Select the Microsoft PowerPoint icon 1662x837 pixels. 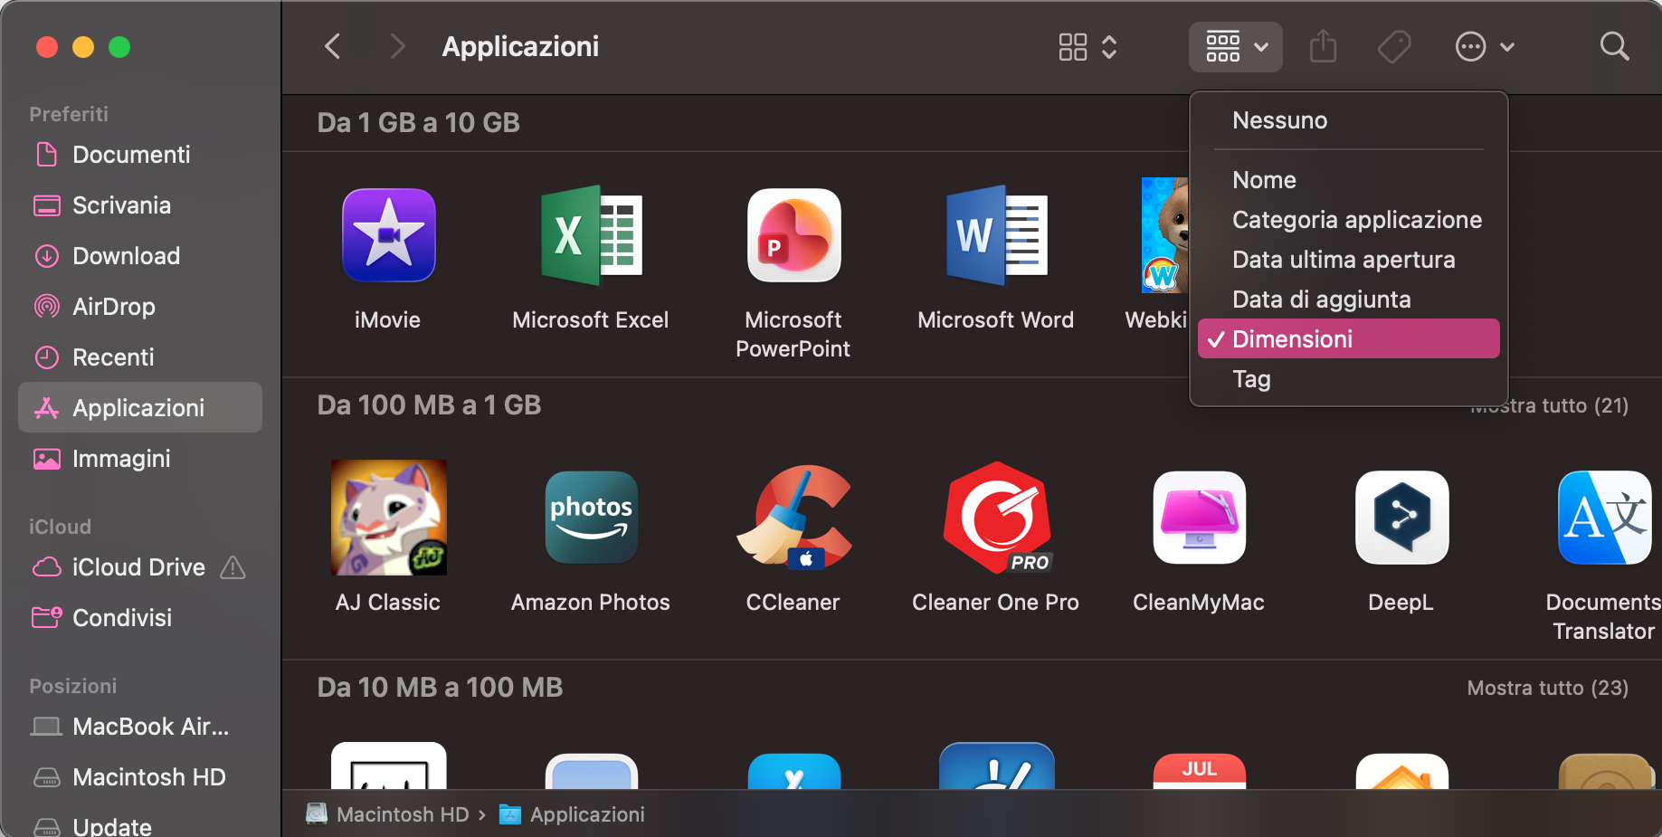793,235
